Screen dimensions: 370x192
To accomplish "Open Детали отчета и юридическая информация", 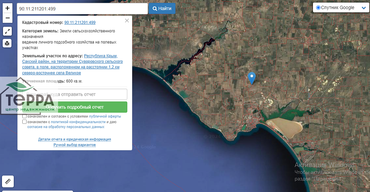I will point(74,139).
